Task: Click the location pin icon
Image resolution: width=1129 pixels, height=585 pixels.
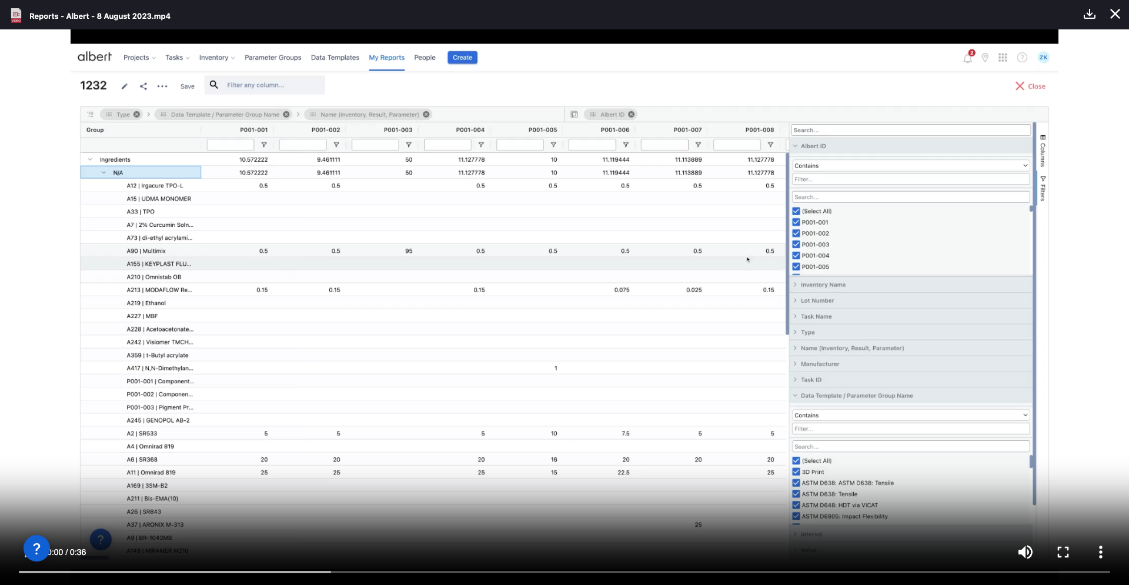Action: [x=985, y=58]
